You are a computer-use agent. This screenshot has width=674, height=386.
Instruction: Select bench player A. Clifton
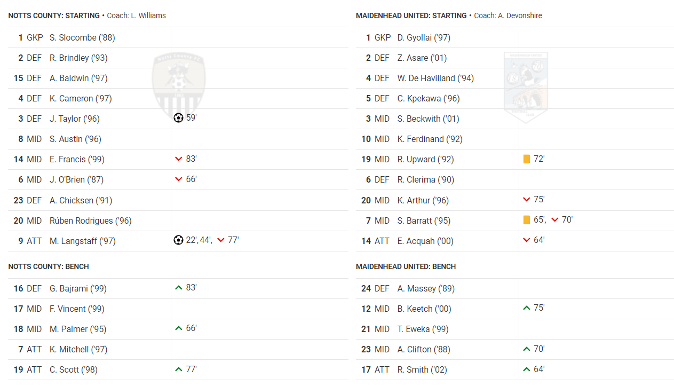(x=424, y=349)
